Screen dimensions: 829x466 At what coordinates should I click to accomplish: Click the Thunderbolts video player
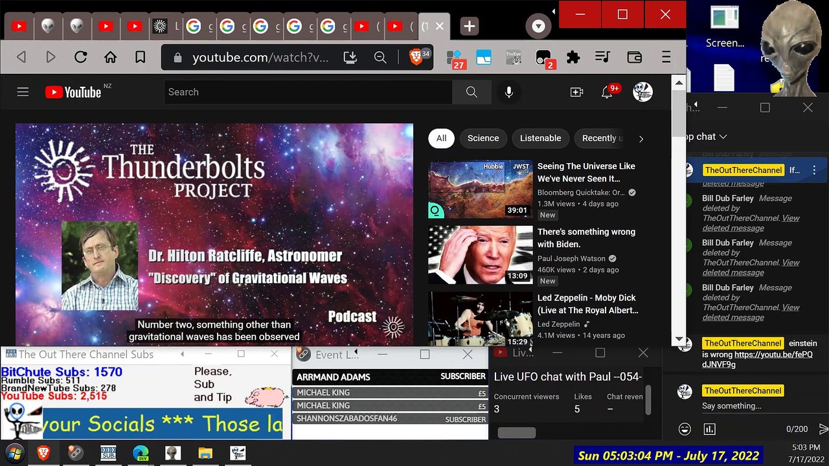tap(214, 234)
